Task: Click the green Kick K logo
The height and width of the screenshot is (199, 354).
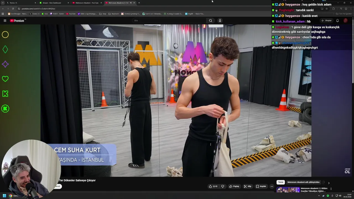Action: click(5, 94)
